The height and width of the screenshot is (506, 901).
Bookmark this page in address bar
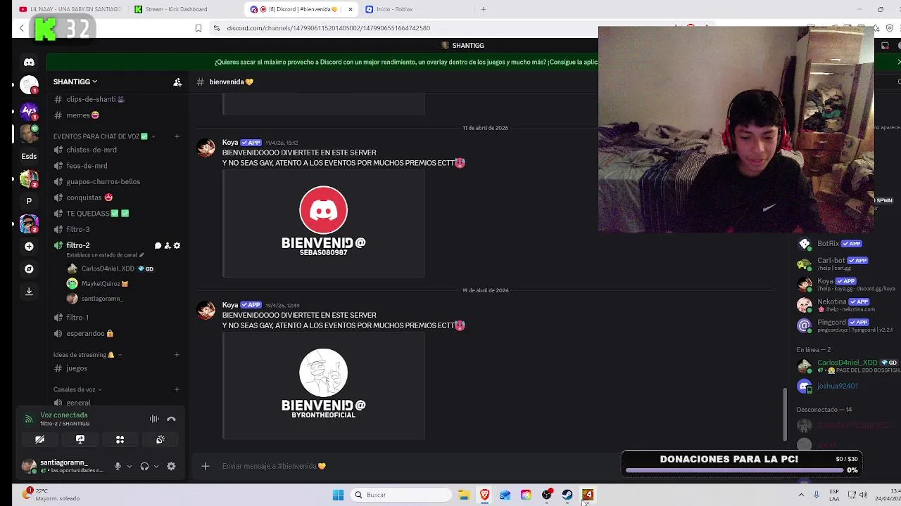(x=199, y=28)
